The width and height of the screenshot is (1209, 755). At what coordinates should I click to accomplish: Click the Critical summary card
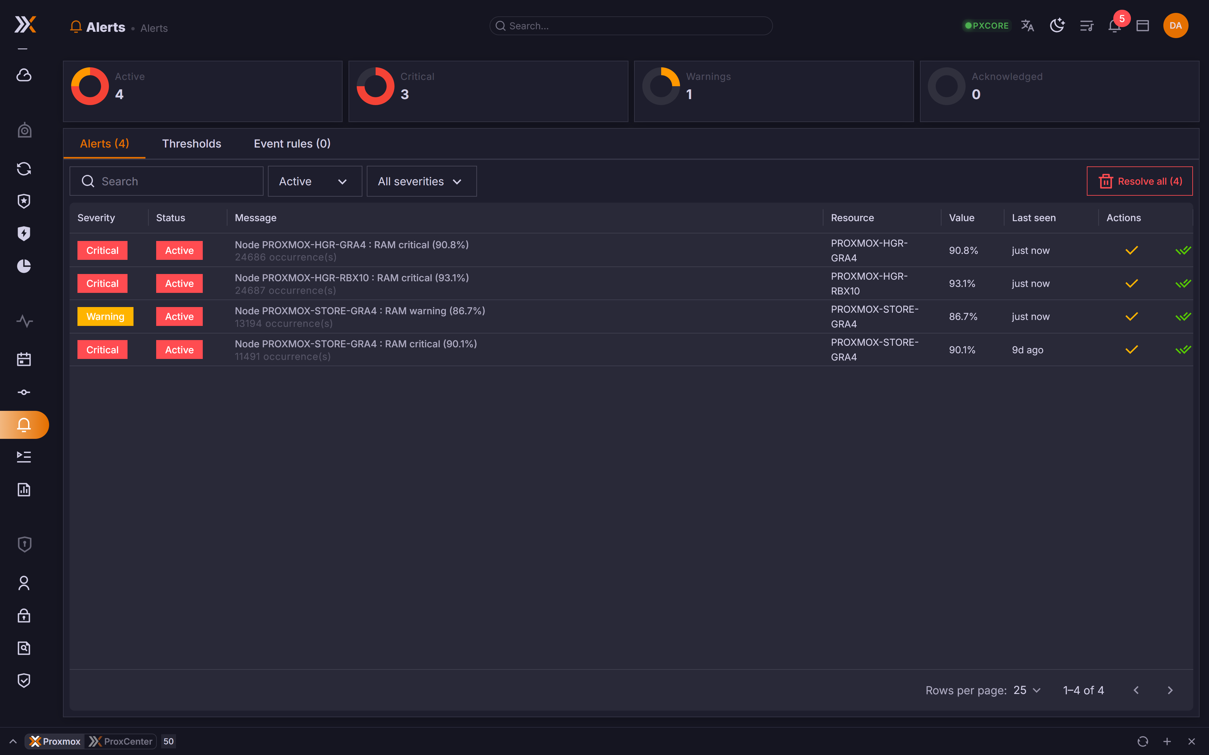tap(488, 91)
